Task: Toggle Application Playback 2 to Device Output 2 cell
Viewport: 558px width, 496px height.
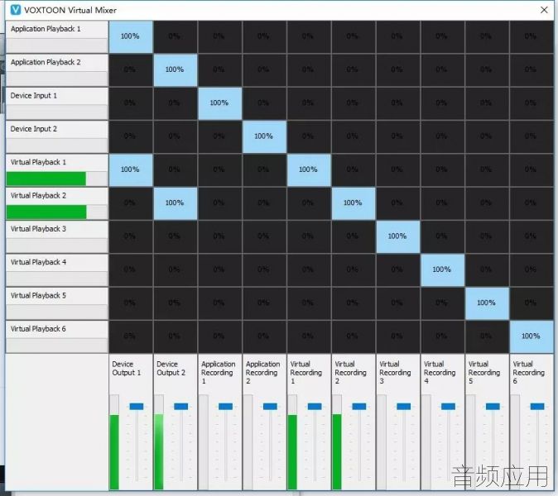Action: (x=175, y=70)
